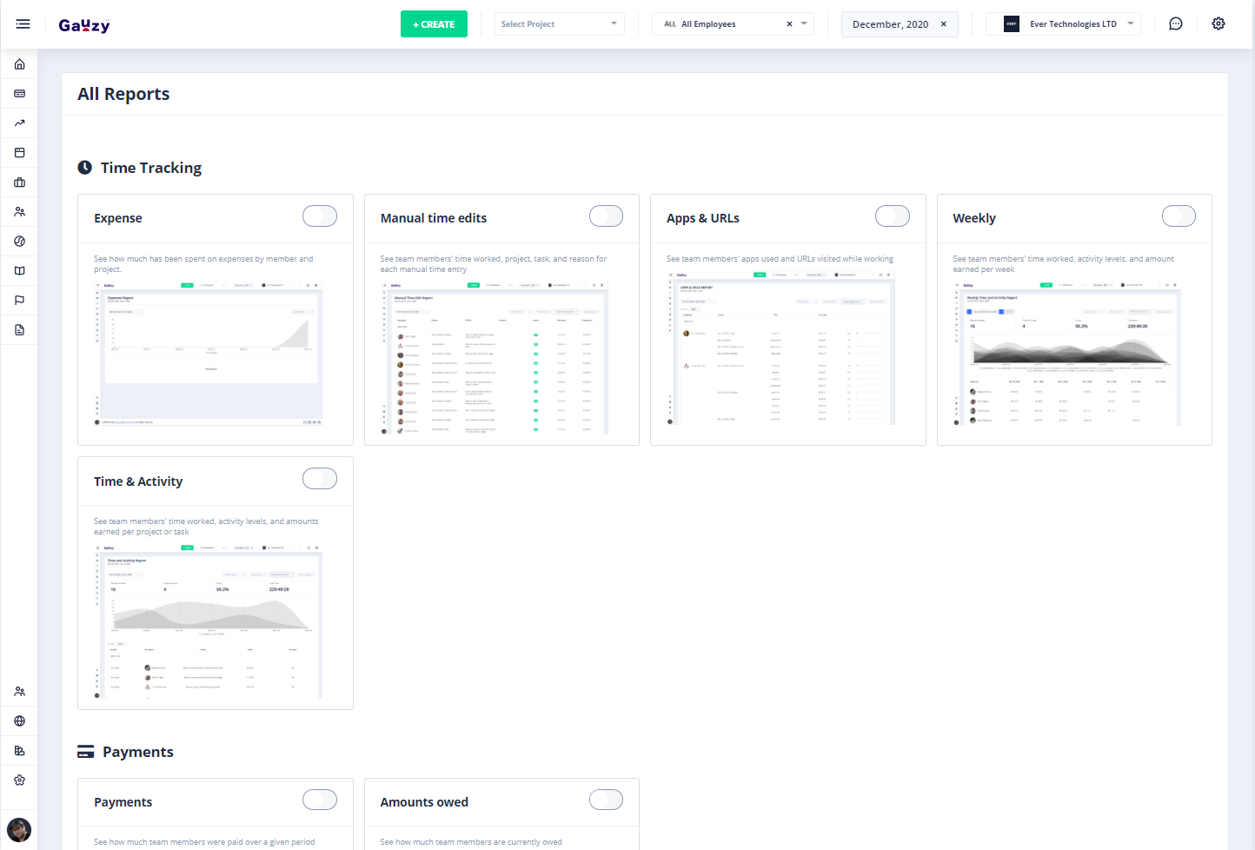Open the hamburger menu icon
This screenshot has width=1255, height=850.
[23, 24]
